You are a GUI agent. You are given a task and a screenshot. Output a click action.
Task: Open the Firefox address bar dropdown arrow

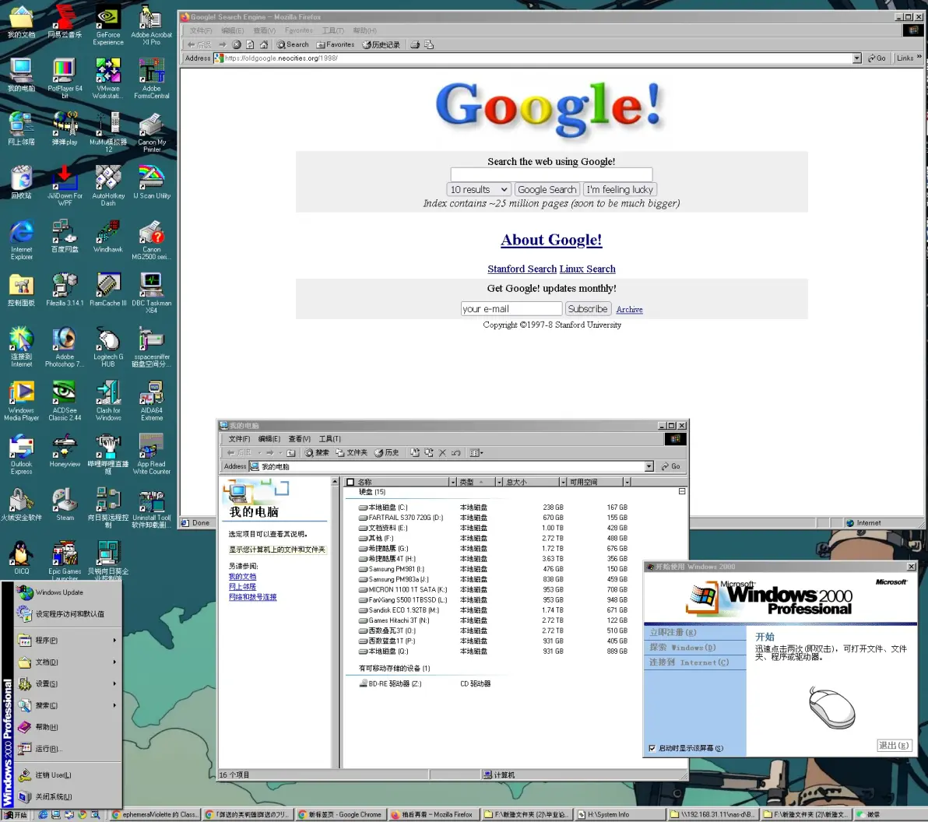click(856, 58)
